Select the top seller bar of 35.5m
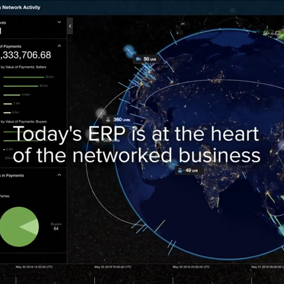Image resolution: width=284 pixels, height=284 pixels. (24, 77)
